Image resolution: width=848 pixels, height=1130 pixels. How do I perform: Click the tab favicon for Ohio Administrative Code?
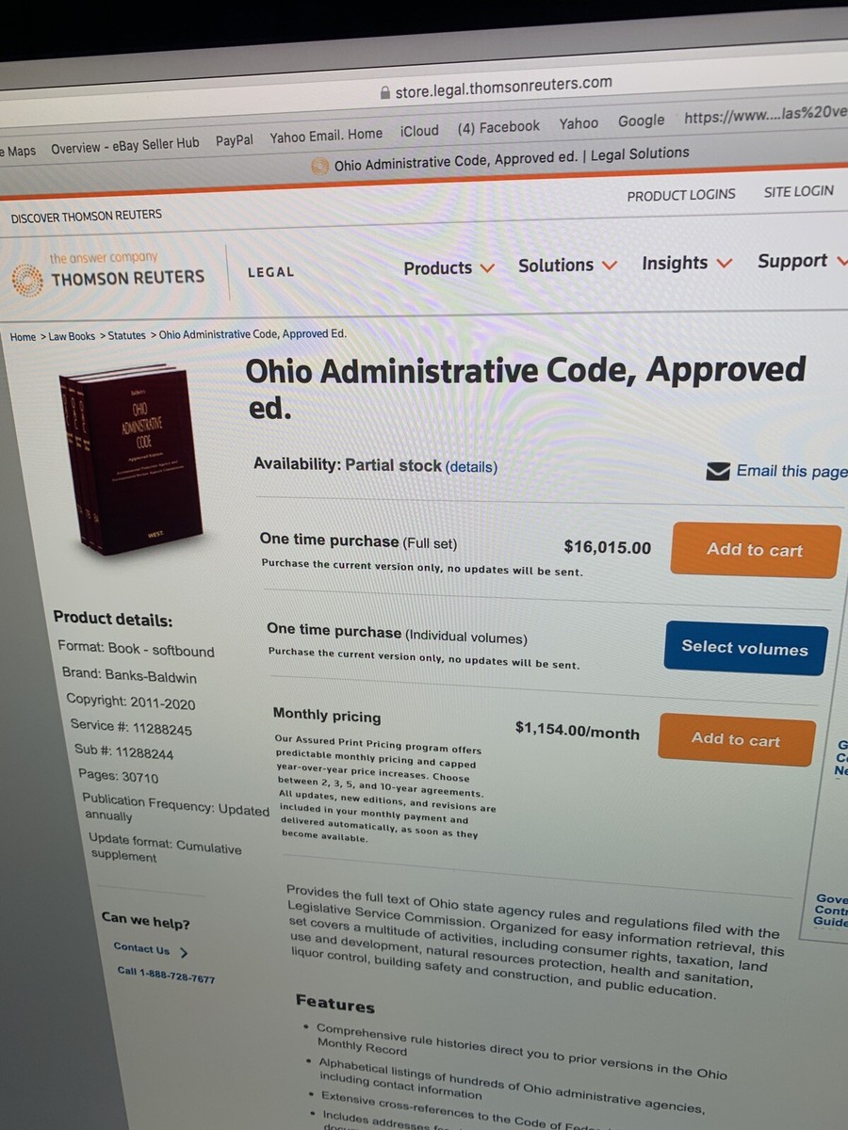tap(320, 167)
